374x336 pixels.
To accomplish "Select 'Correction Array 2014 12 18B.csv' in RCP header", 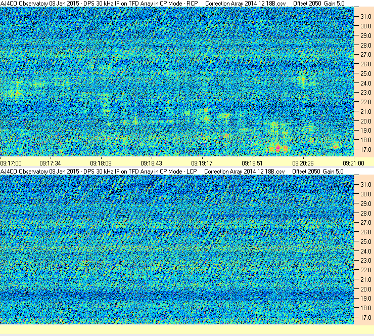I will (246, 4).
